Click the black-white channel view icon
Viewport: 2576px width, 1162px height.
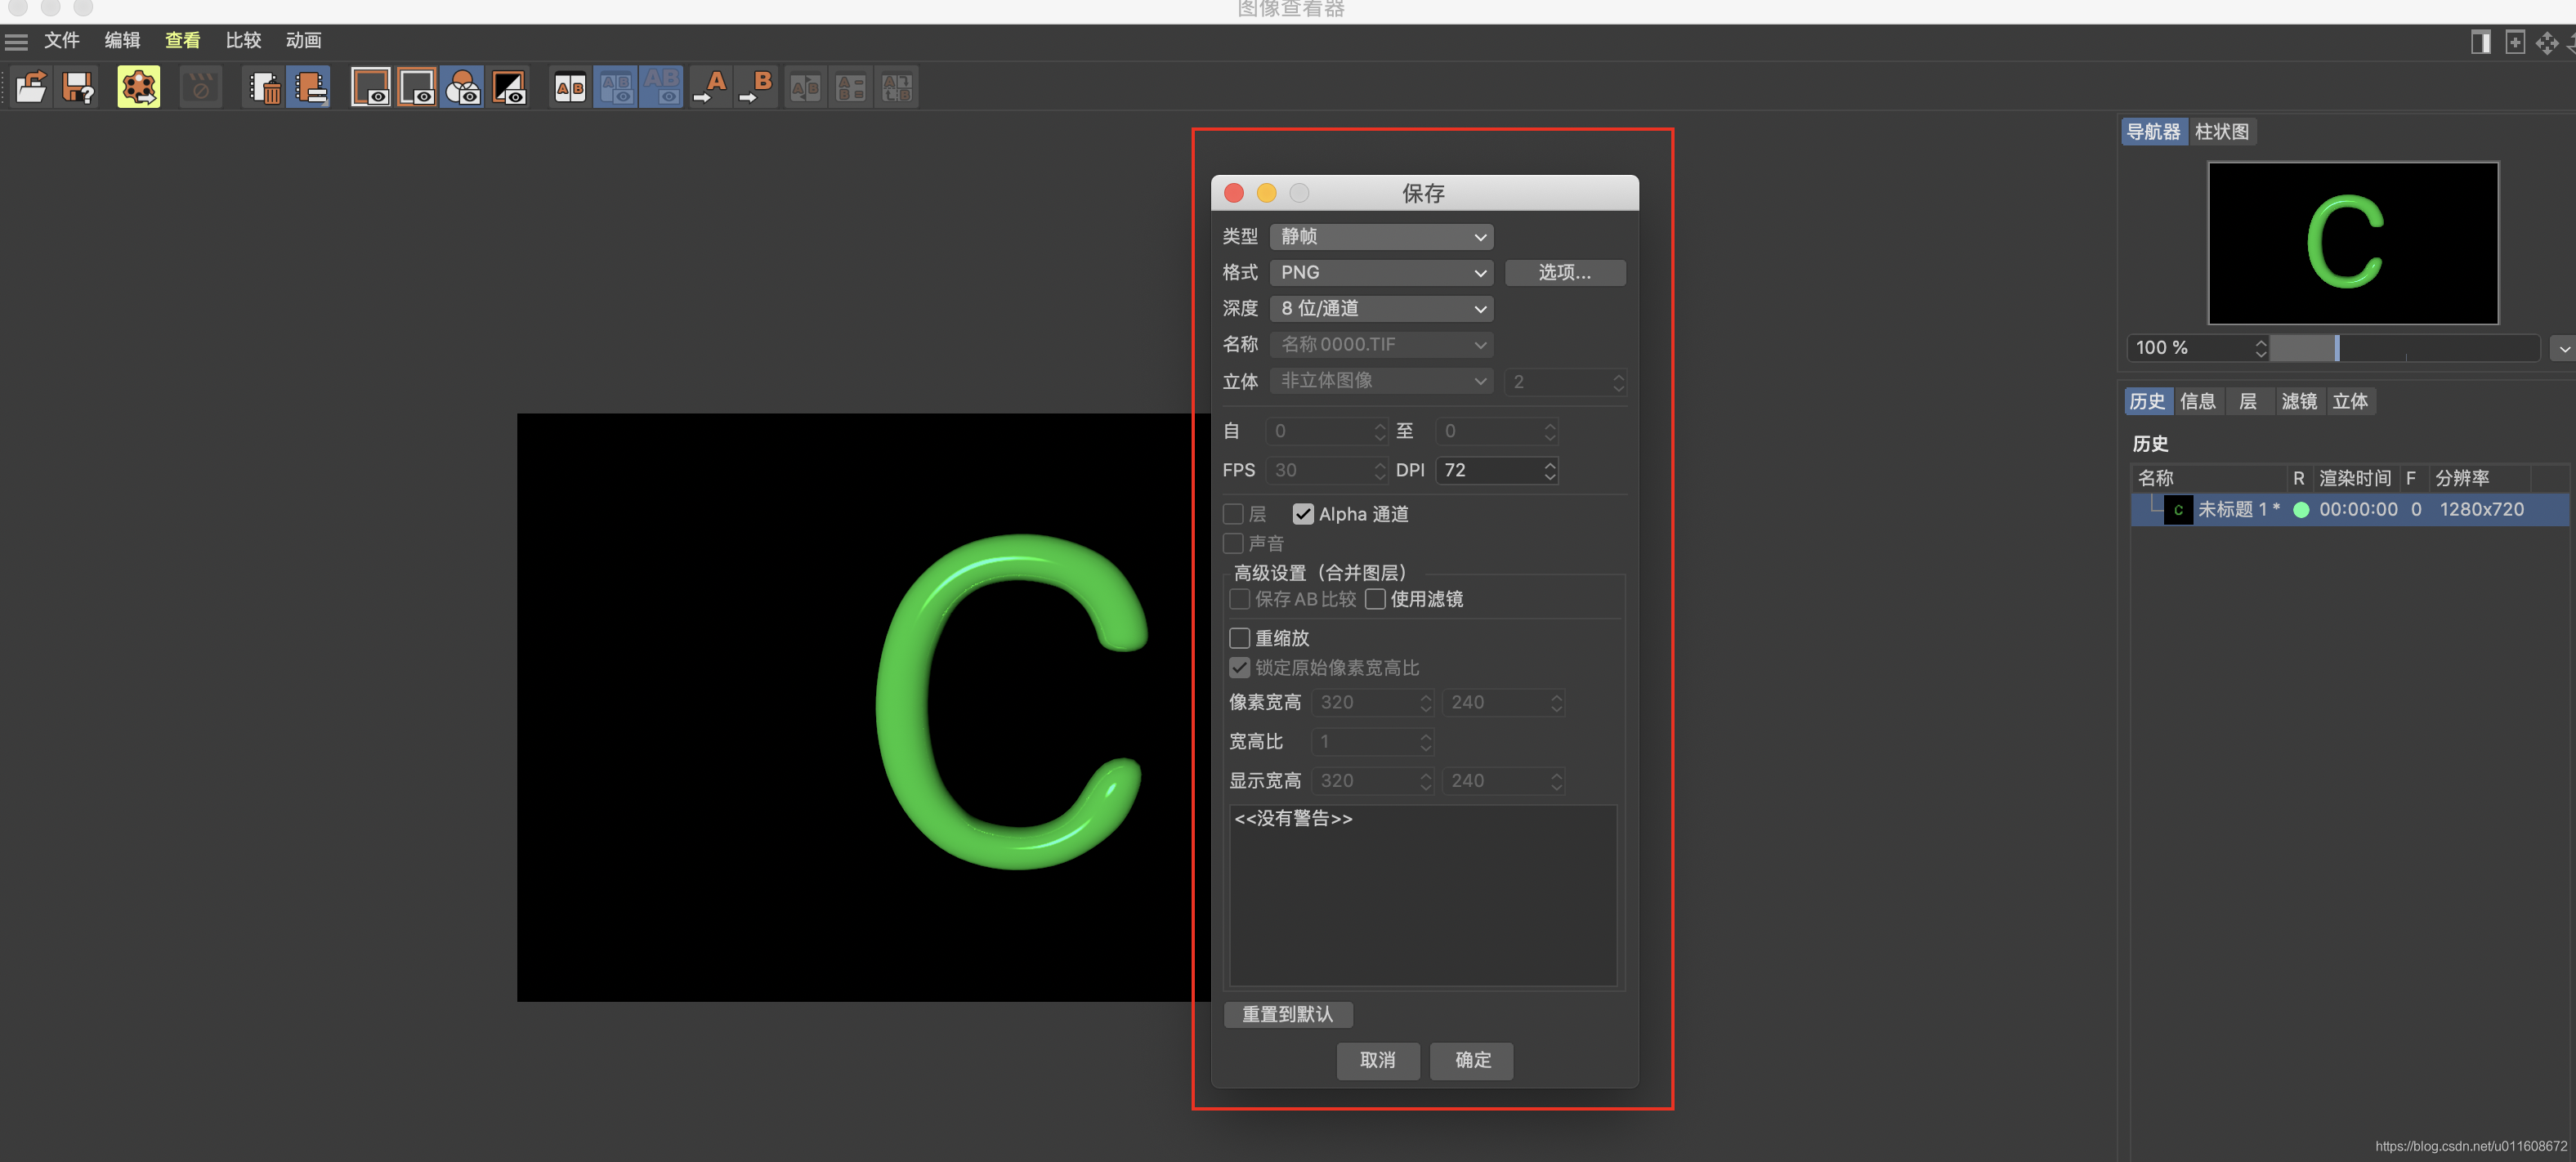509,88
